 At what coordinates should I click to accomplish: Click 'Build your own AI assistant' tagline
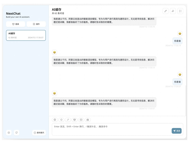(18, 17)
